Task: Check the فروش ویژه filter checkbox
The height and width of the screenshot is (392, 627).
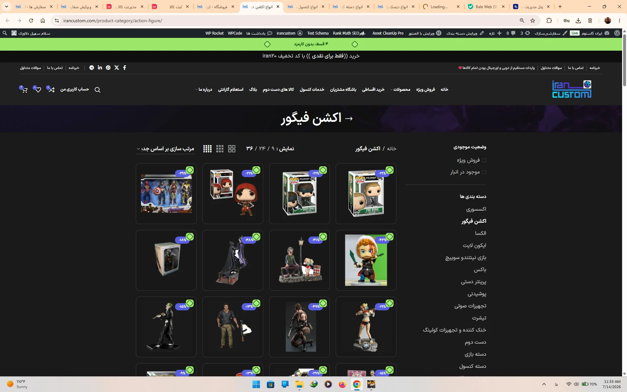Action: (x=484, y=160)
